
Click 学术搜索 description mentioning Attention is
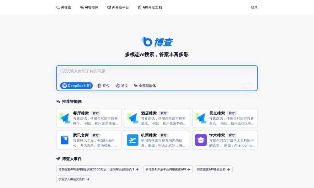tap(232, 143)
